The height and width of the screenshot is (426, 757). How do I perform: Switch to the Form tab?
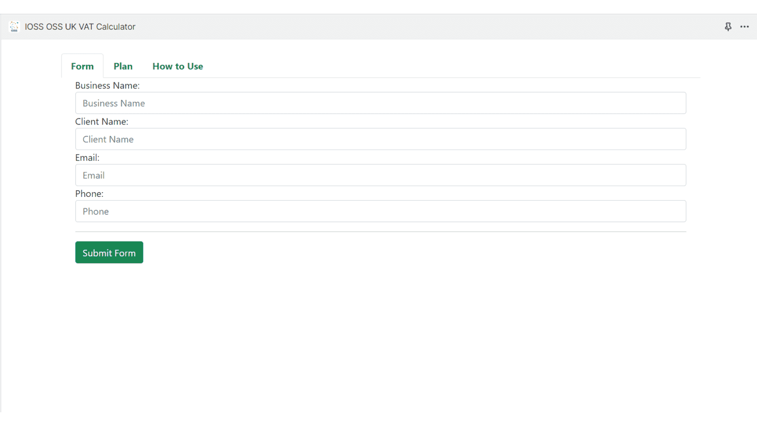tap(82, 66)
